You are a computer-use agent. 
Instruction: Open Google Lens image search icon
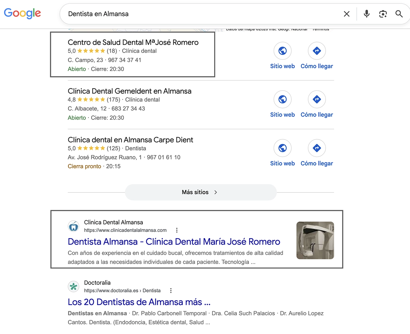pyautogui.click(x=383, y=14)
